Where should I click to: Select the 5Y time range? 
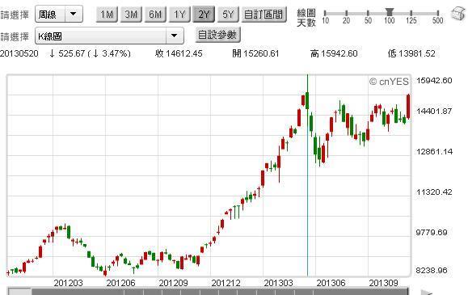(x=228, y=15)
